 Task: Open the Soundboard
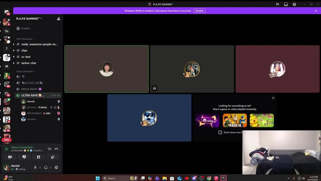click(53, 157)
